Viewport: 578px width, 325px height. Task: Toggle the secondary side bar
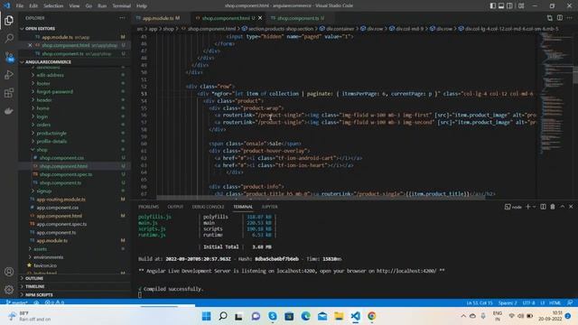[x=509, y=5]
